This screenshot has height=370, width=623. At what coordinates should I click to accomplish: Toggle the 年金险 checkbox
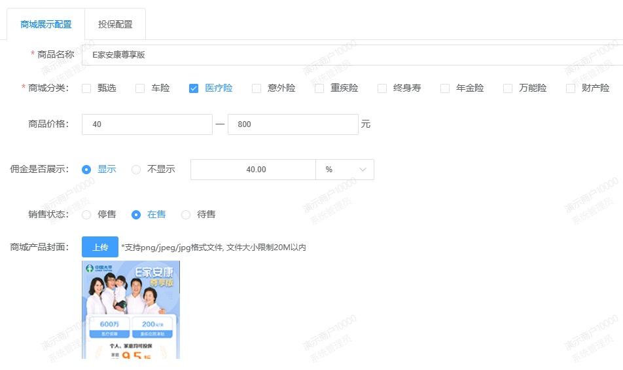[445, 88]
